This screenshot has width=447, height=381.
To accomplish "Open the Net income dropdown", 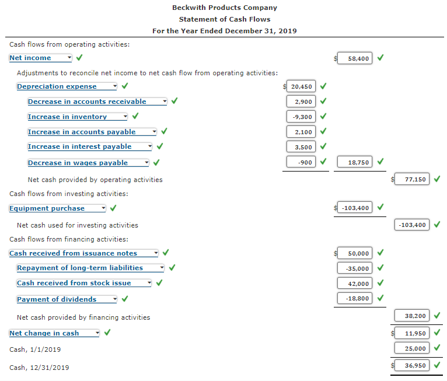I will 40,58.
